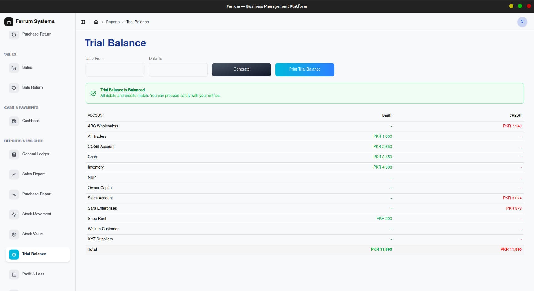Viewport: 534px width, 291px height.
Task: Click the Stock Value box icon
Action: (14, 234)
